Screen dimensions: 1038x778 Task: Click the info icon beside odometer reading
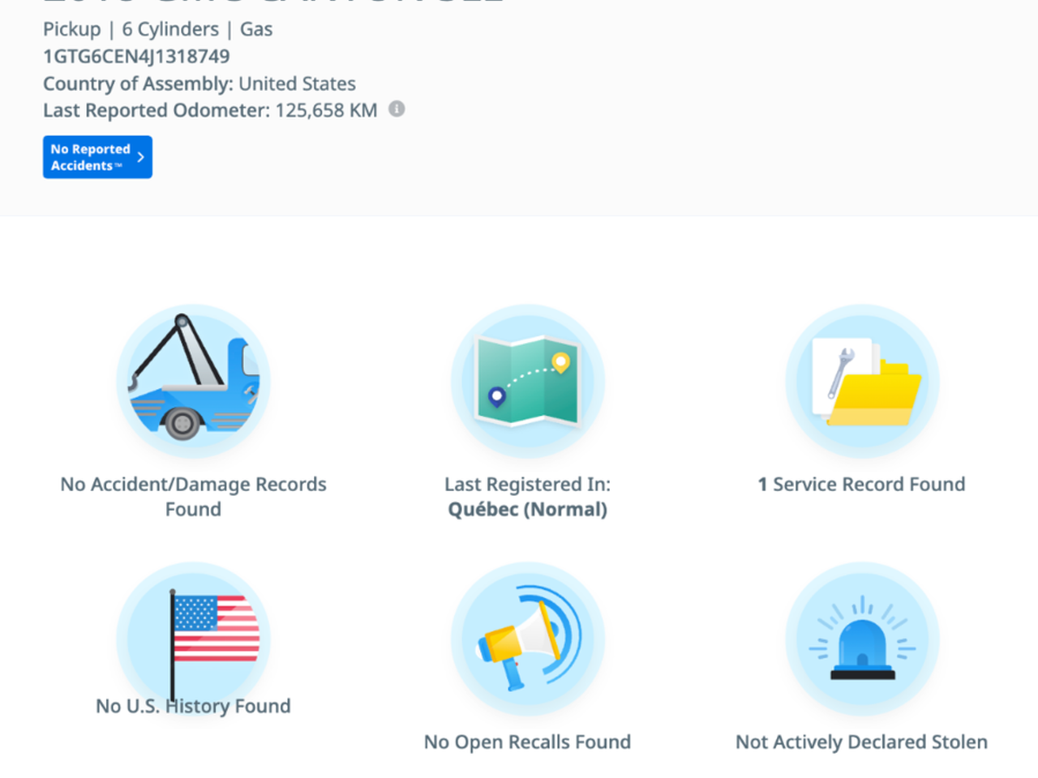[x=397, y=109]
